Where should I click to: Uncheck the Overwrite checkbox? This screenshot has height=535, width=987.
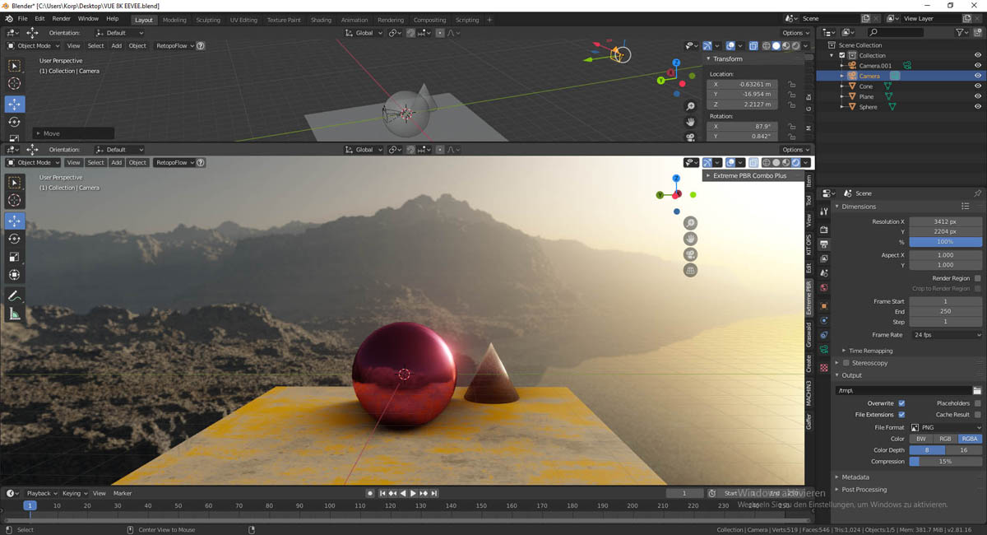click(x=901, y=403)
